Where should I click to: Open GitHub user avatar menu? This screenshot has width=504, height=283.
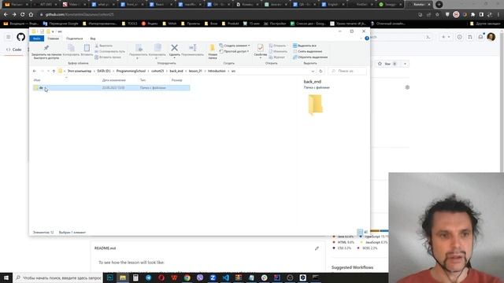tap(491, 37)
